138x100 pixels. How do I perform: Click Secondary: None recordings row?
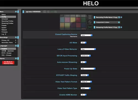(9, 43)
